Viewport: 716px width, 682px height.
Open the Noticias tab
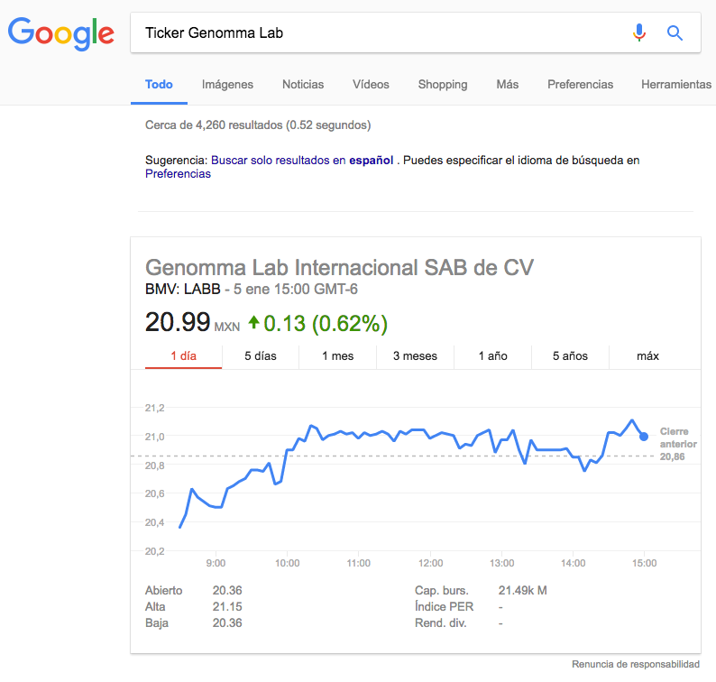[303, 84]
